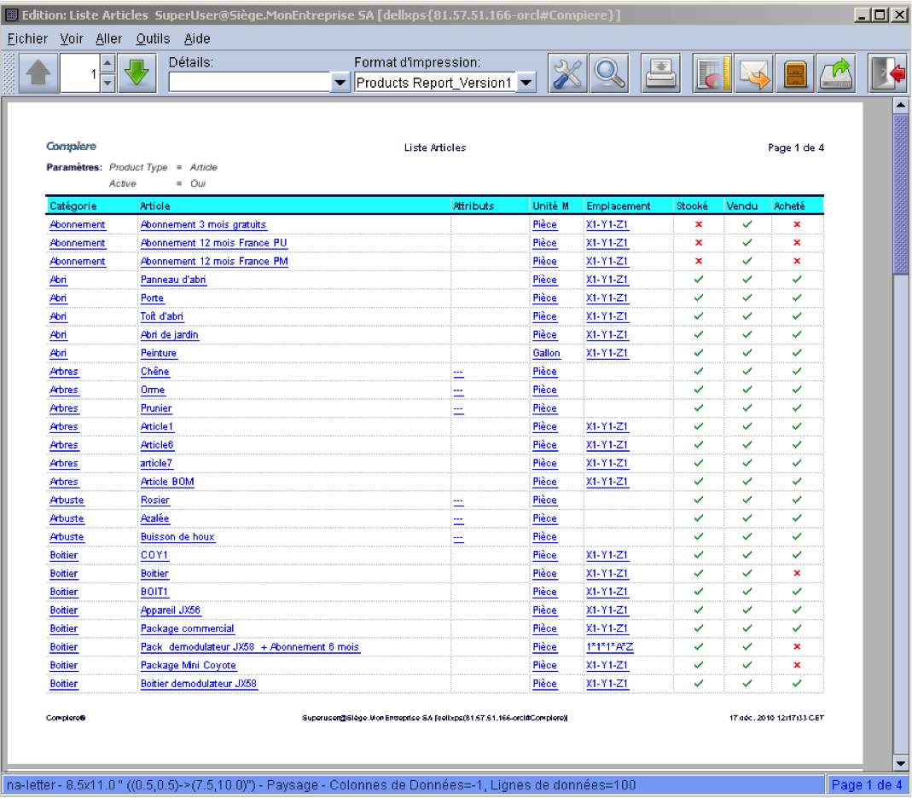Go to next page with green down arrow

coord(137,73)
